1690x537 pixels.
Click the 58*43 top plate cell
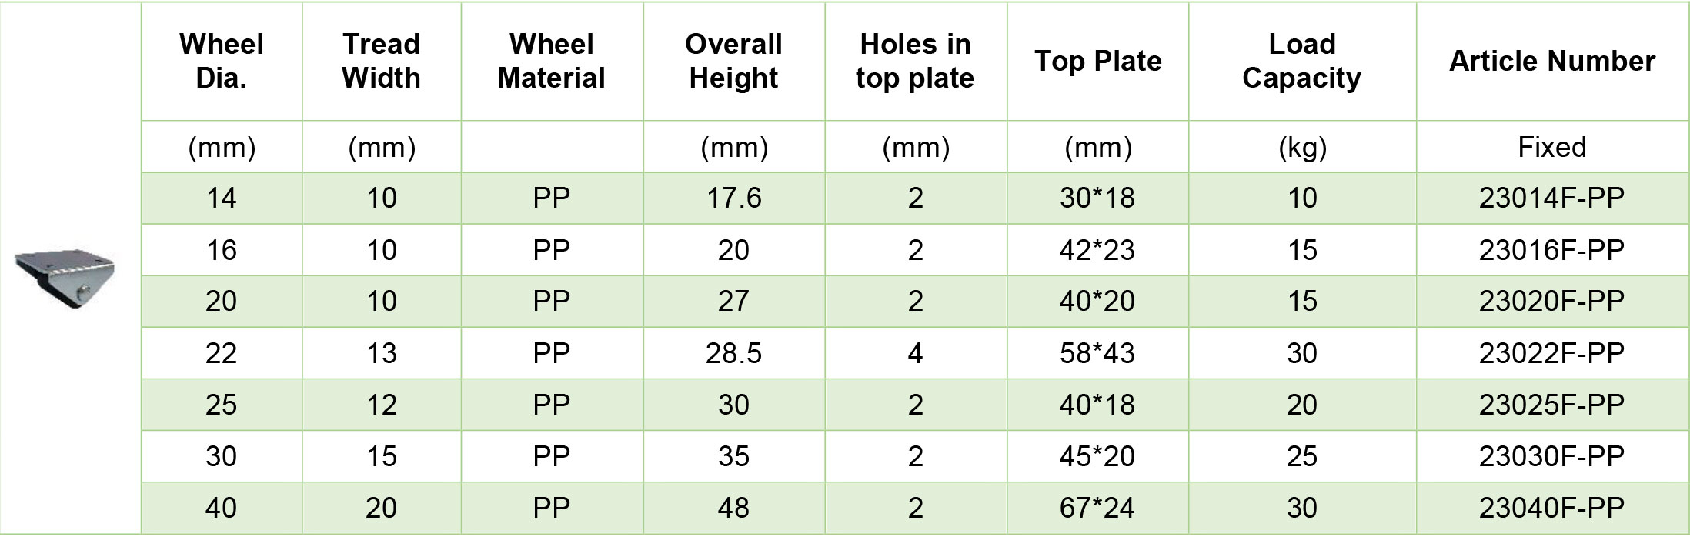tap(1097, 353)
